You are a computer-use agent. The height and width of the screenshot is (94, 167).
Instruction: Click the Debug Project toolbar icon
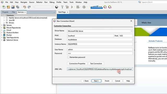coord(78,7)
